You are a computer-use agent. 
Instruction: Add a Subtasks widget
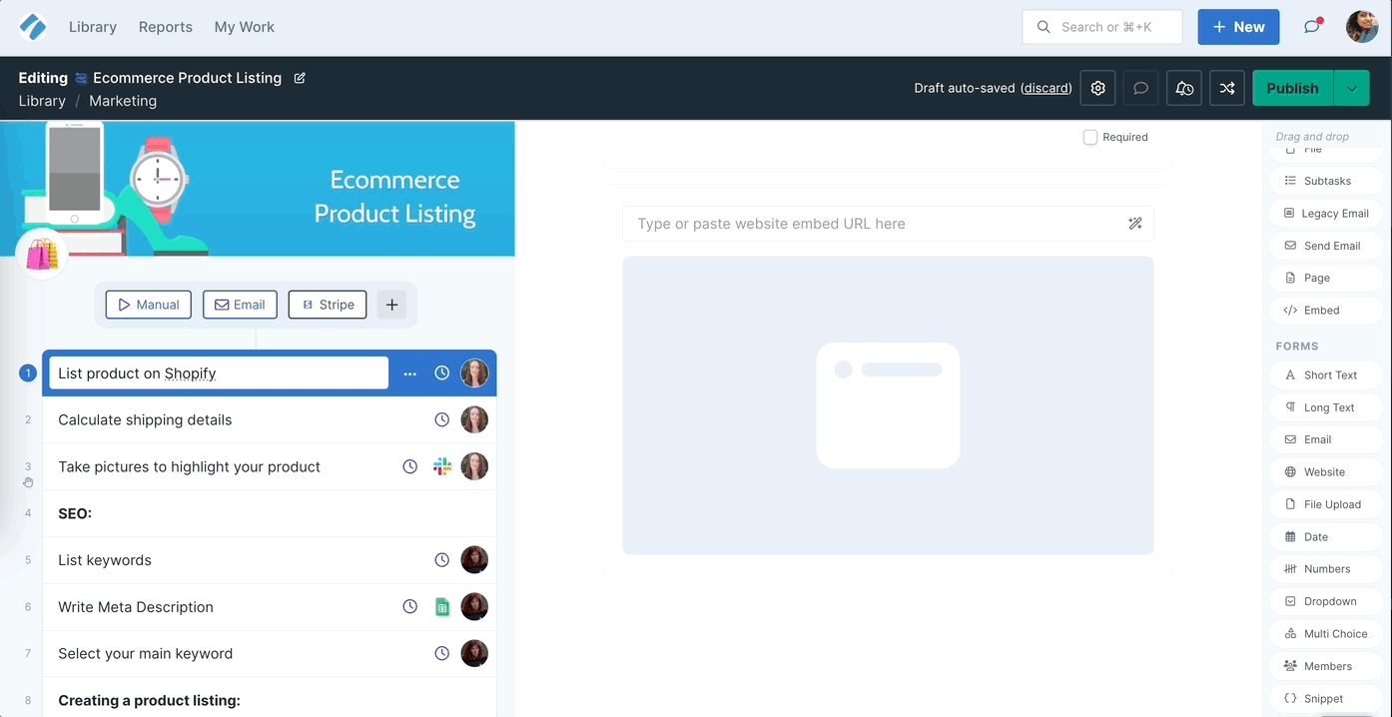point(1326,181)
